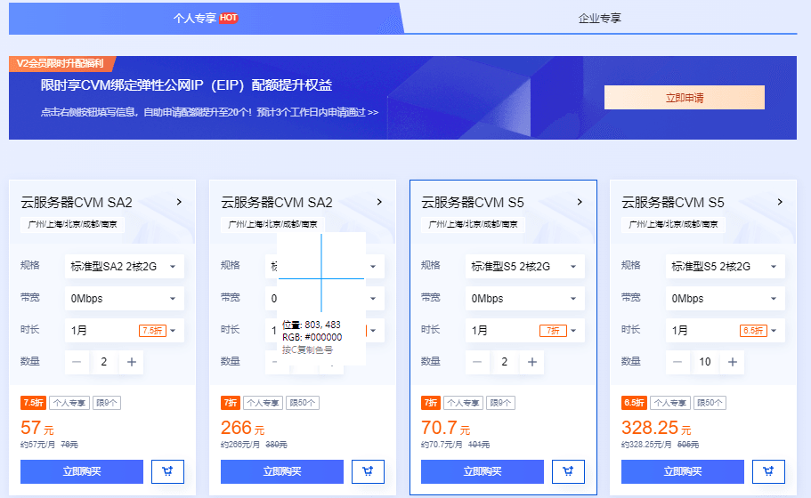
Task: Open the 标准型S5 2核2G spec dropdown in 328.25元 card
Action: tap(726, 267)
